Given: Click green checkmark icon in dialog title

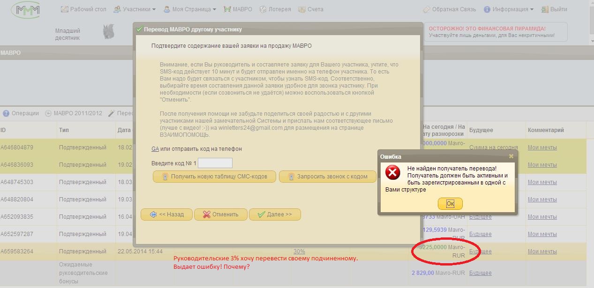Looking at the screenshot, I should pyautogui.click(x=139, y=29).
